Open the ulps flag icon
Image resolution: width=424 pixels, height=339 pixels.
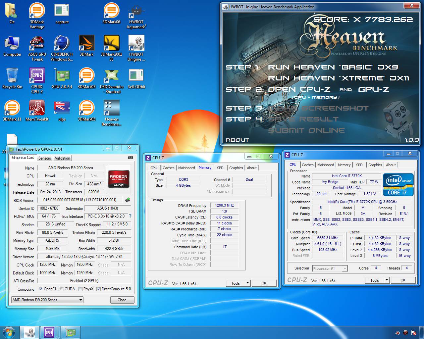(x=62, y=111)
